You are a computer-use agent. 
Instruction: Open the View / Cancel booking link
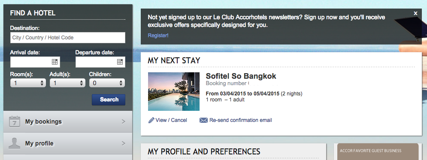[171, 120]
